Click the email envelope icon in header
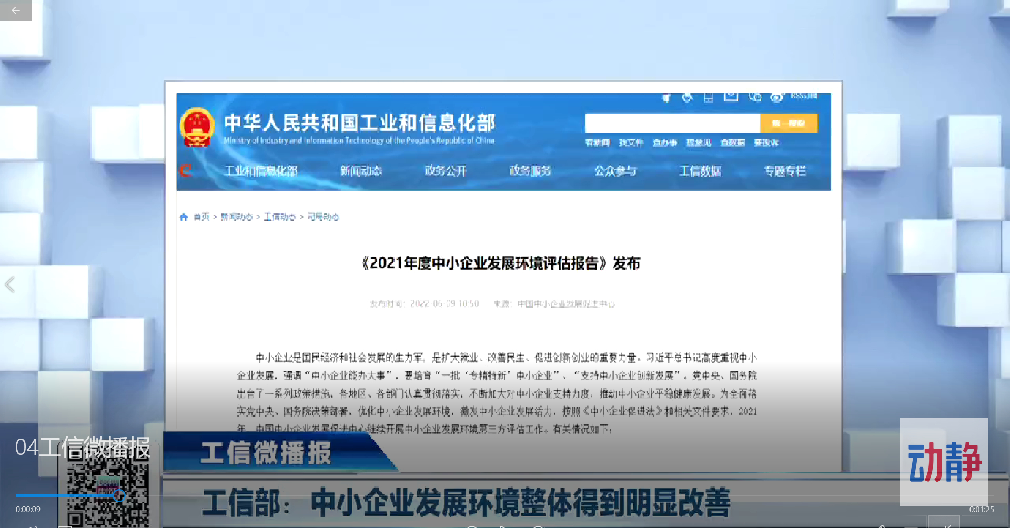 click(x=731, y=97)
